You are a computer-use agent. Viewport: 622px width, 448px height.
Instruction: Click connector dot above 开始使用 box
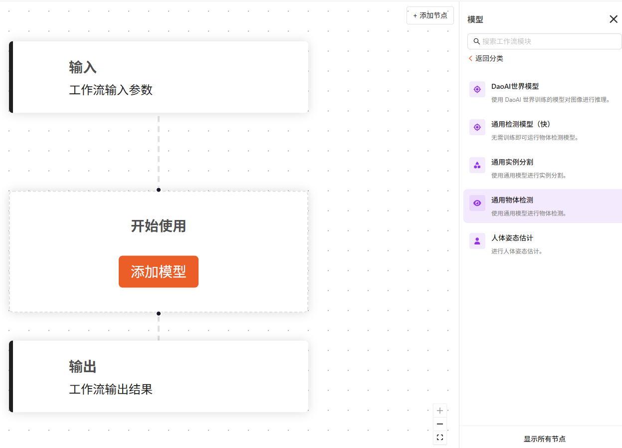(x=159, y=190)
